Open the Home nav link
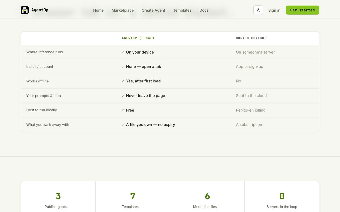 (98, 10)
